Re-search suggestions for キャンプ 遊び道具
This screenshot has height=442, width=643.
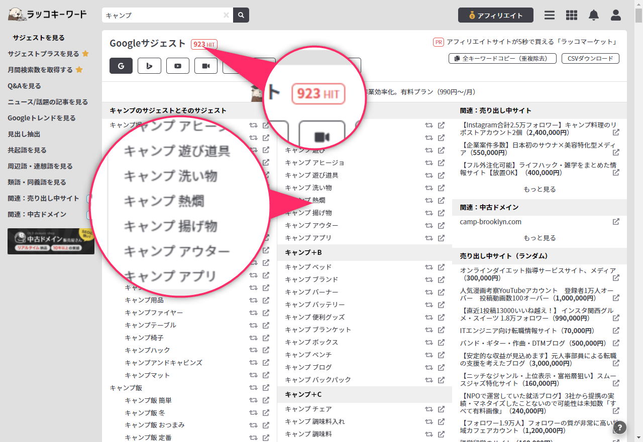pos(429,175)
